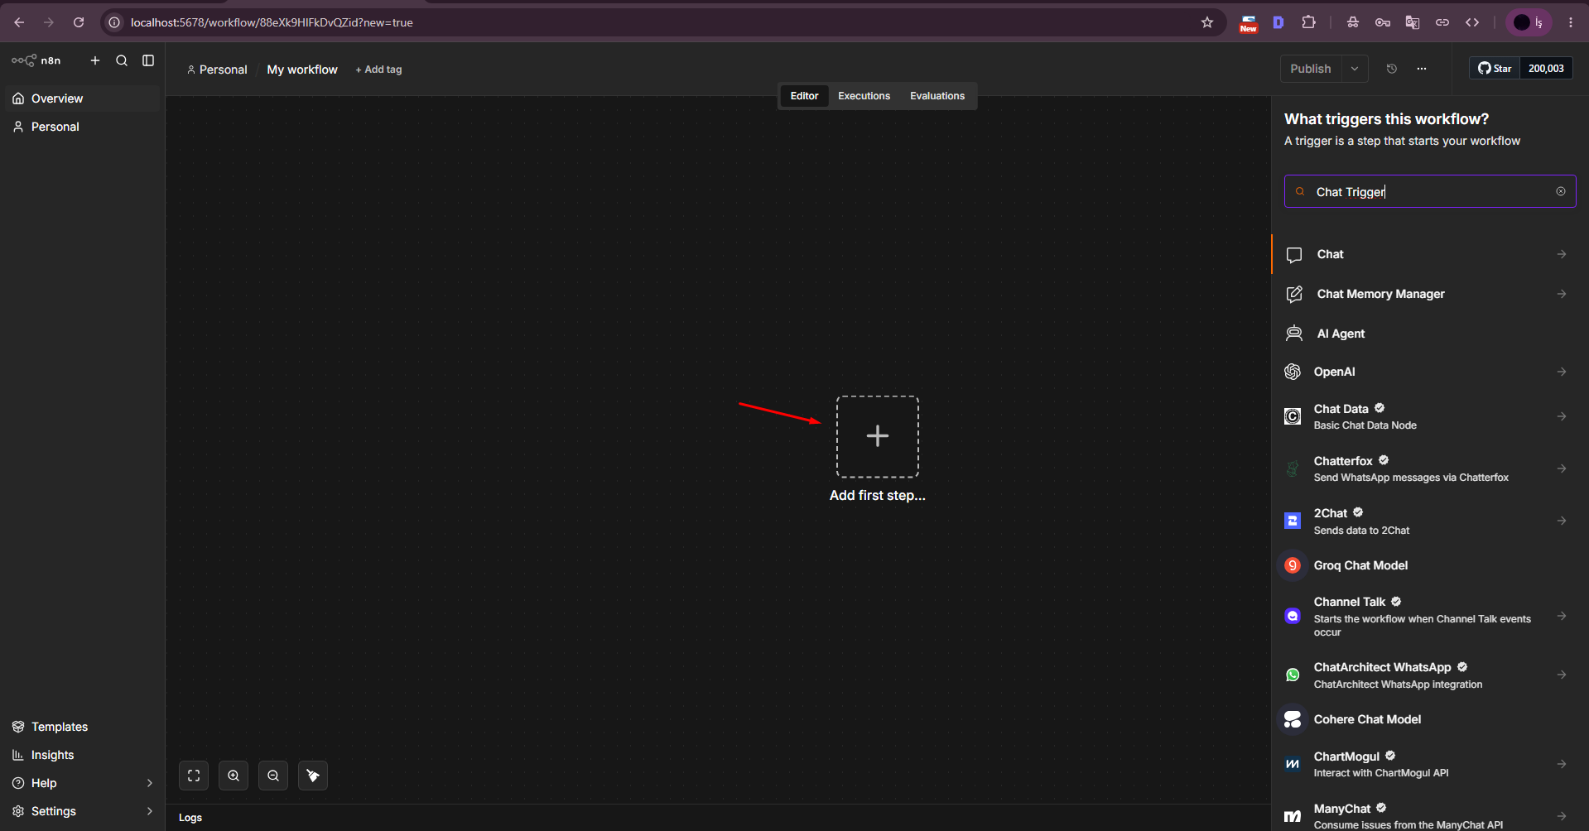Click the Add first step plus box
The image size is (1589, 831).
tap(878, 436)
